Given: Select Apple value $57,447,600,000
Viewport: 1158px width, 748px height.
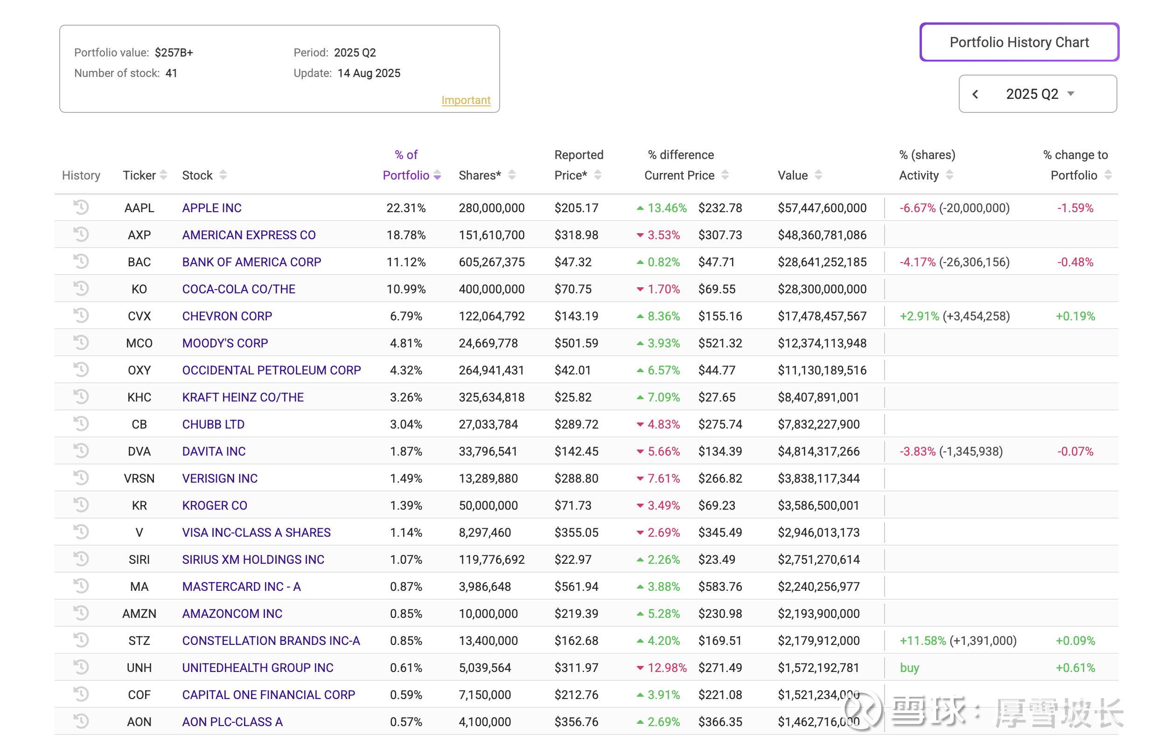Looking at the screenshot, I should point(822,208).
